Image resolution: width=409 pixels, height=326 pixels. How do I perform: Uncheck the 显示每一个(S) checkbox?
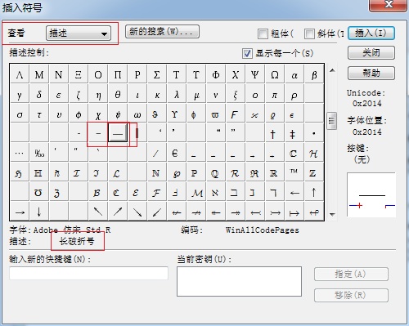coord(247,53)
